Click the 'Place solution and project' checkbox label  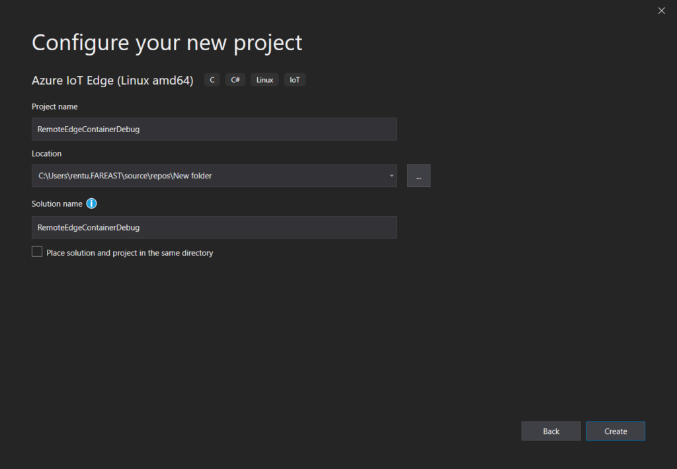tap(130, 253)
